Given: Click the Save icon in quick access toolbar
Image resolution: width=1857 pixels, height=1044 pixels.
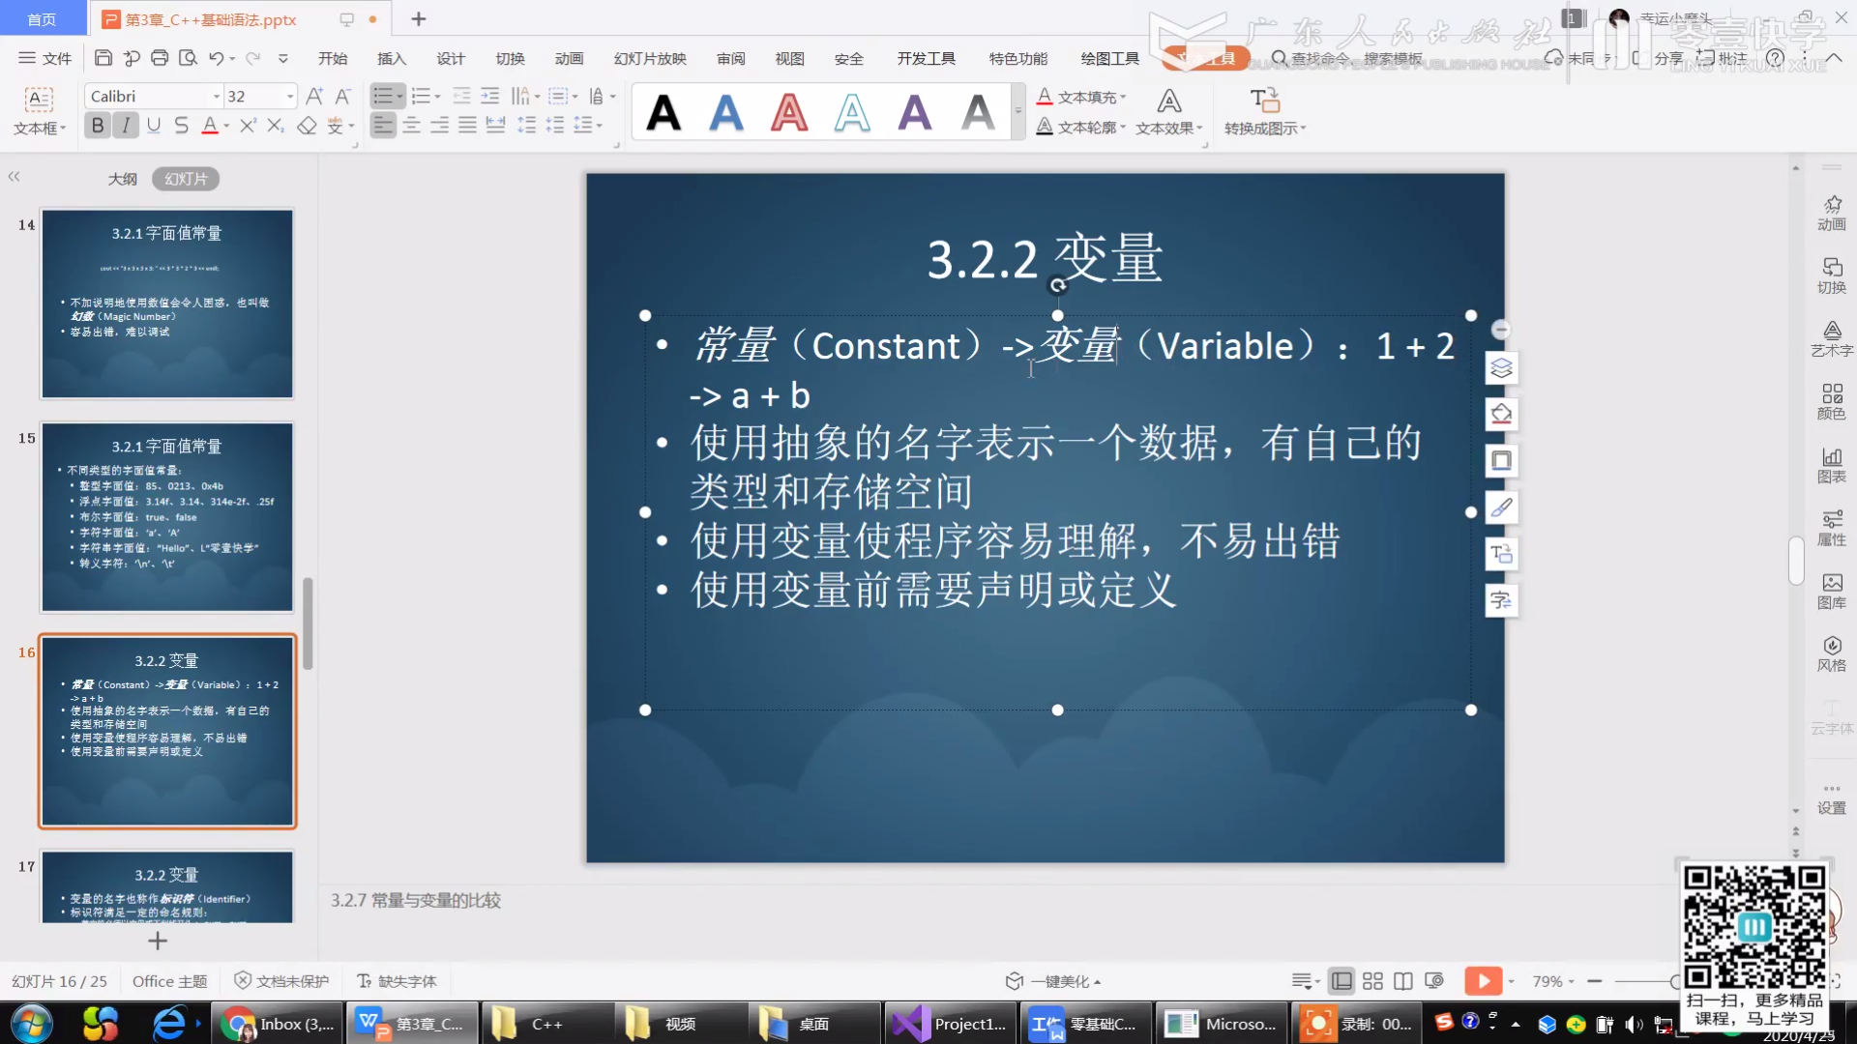Looking at the screenshot, I should pos(103,58).
